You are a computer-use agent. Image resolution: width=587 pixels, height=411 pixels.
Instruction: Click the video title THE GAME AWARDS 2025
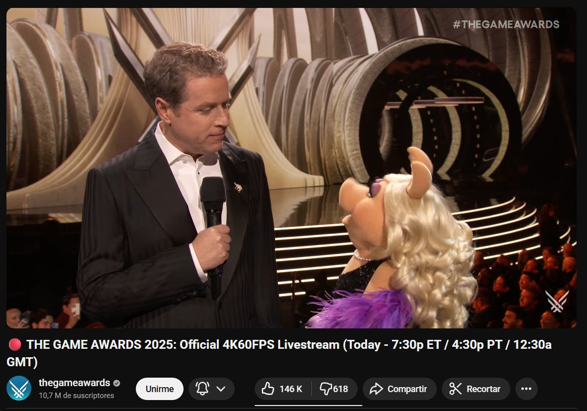click(x=279, y=353)
